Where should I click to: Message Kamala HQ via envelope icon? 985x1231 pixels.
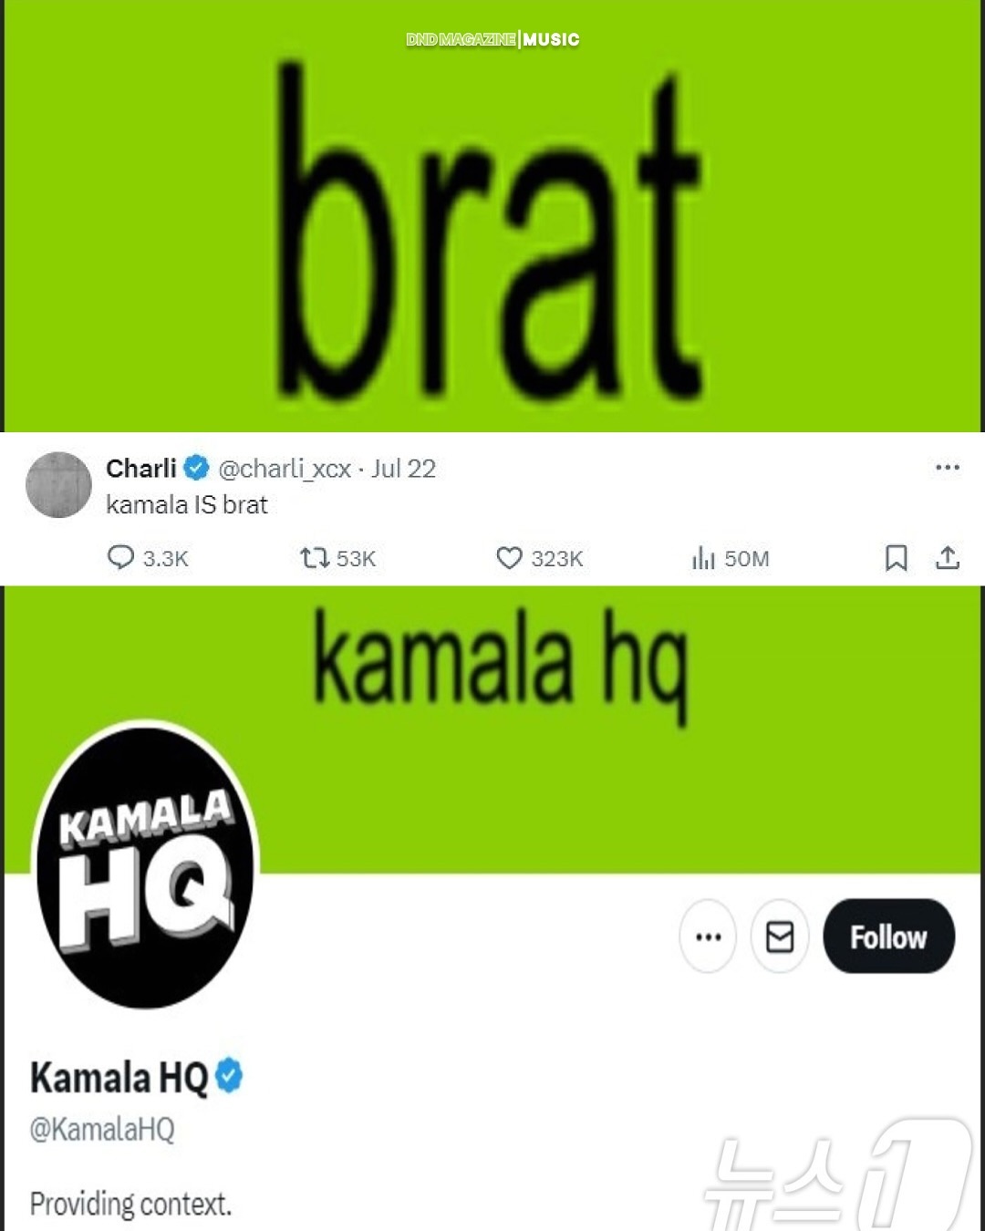(780, 936)
